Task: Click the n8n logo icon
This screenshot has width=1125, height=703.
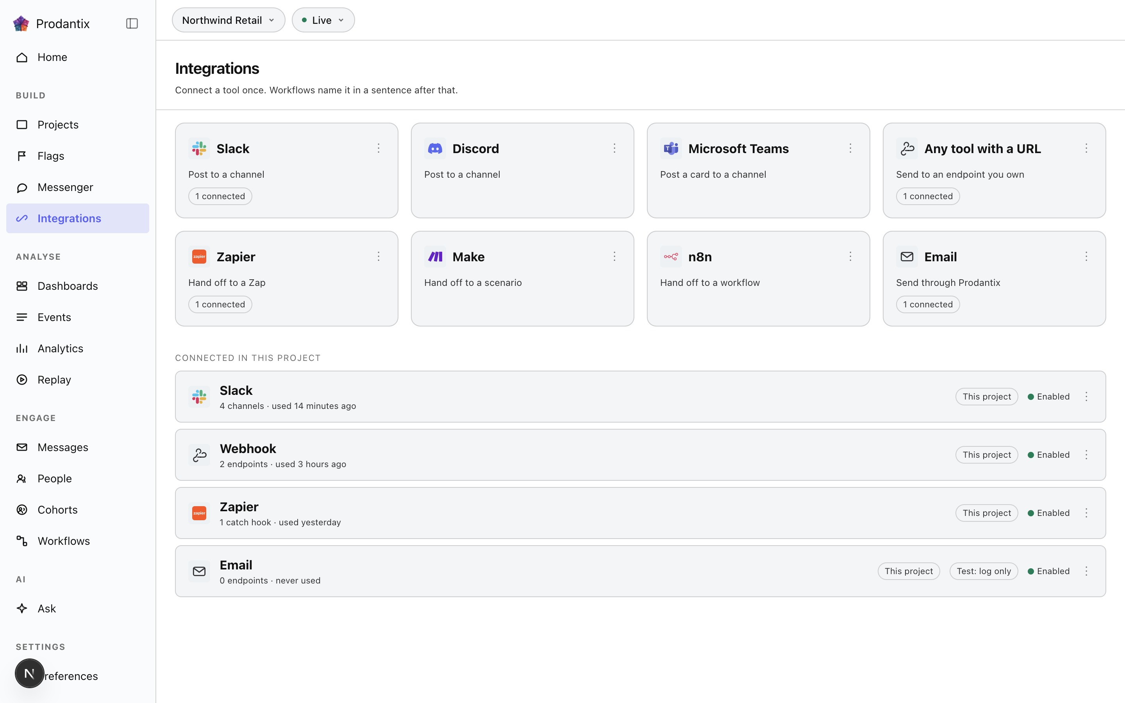Action: pyautogui.click(x=671, y=257)
